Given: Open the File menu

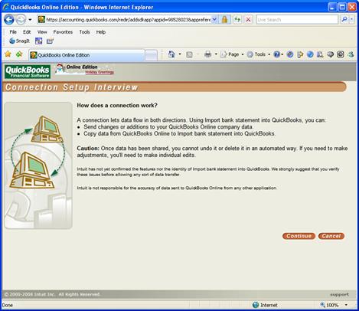Looking at the screenshot, I should [13, 32].
